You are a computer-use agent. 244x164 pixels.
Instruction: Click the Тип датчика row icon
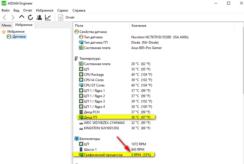coord(81,37)
